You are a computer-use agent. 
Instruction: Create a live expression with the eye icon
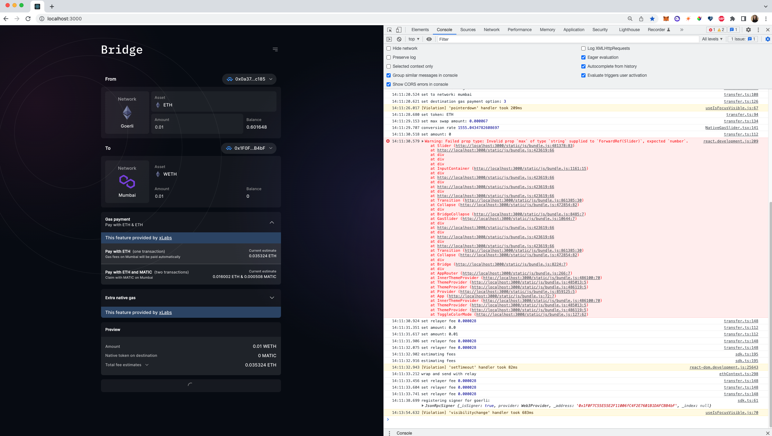coord(429,39)
